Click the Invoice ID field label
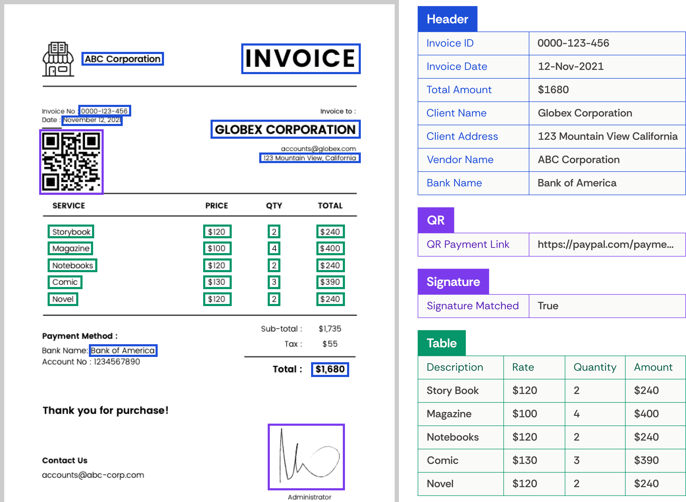 (450, 43)
